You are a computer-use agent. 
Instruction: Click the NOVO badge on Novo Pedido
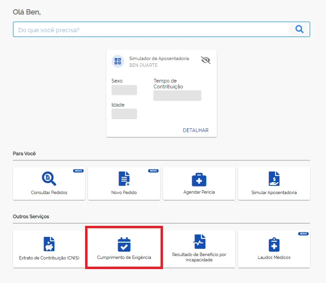[153, 171]
